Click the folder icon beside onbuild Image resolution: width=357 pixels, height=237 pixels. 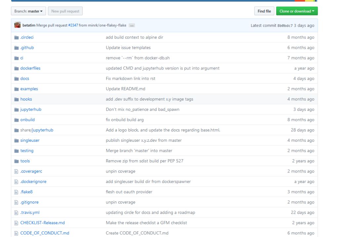[x=17, y=120]
